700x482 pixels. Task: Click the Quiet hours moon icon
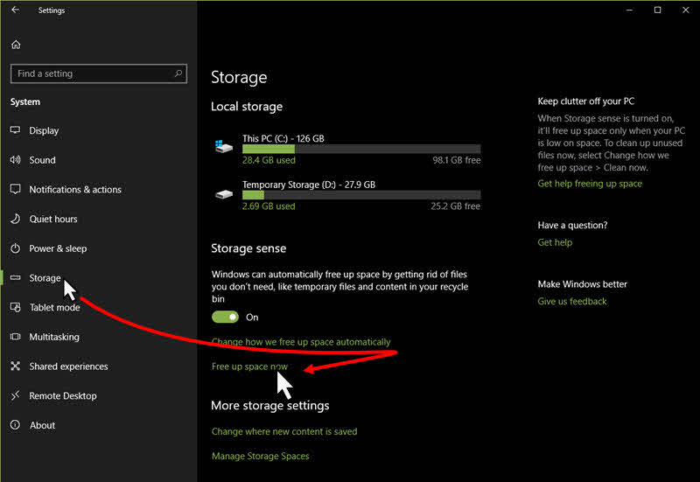pos(15,219)
